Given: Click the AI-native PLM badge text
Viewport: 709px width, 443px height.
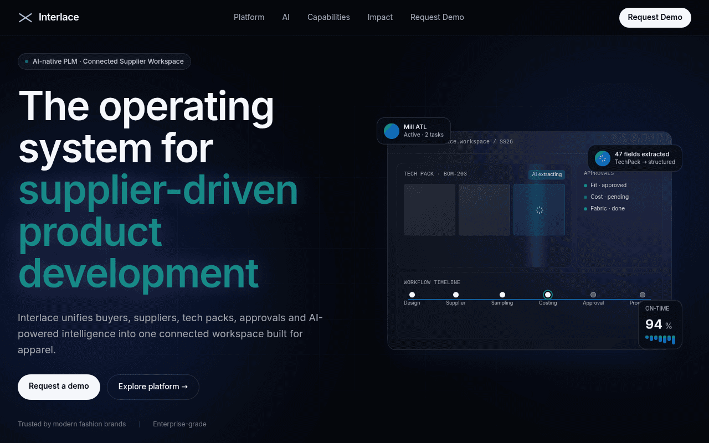Looking at the screenshot, I should 108,61.
